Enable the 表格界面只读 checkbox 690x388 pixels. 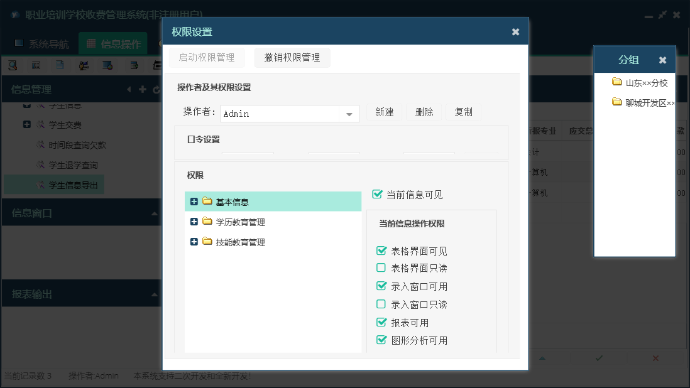coord(381,268)
